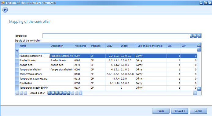
Task: Click UOID cell 8.7.4
Action: pyautogui.click(x=113, y=79)
